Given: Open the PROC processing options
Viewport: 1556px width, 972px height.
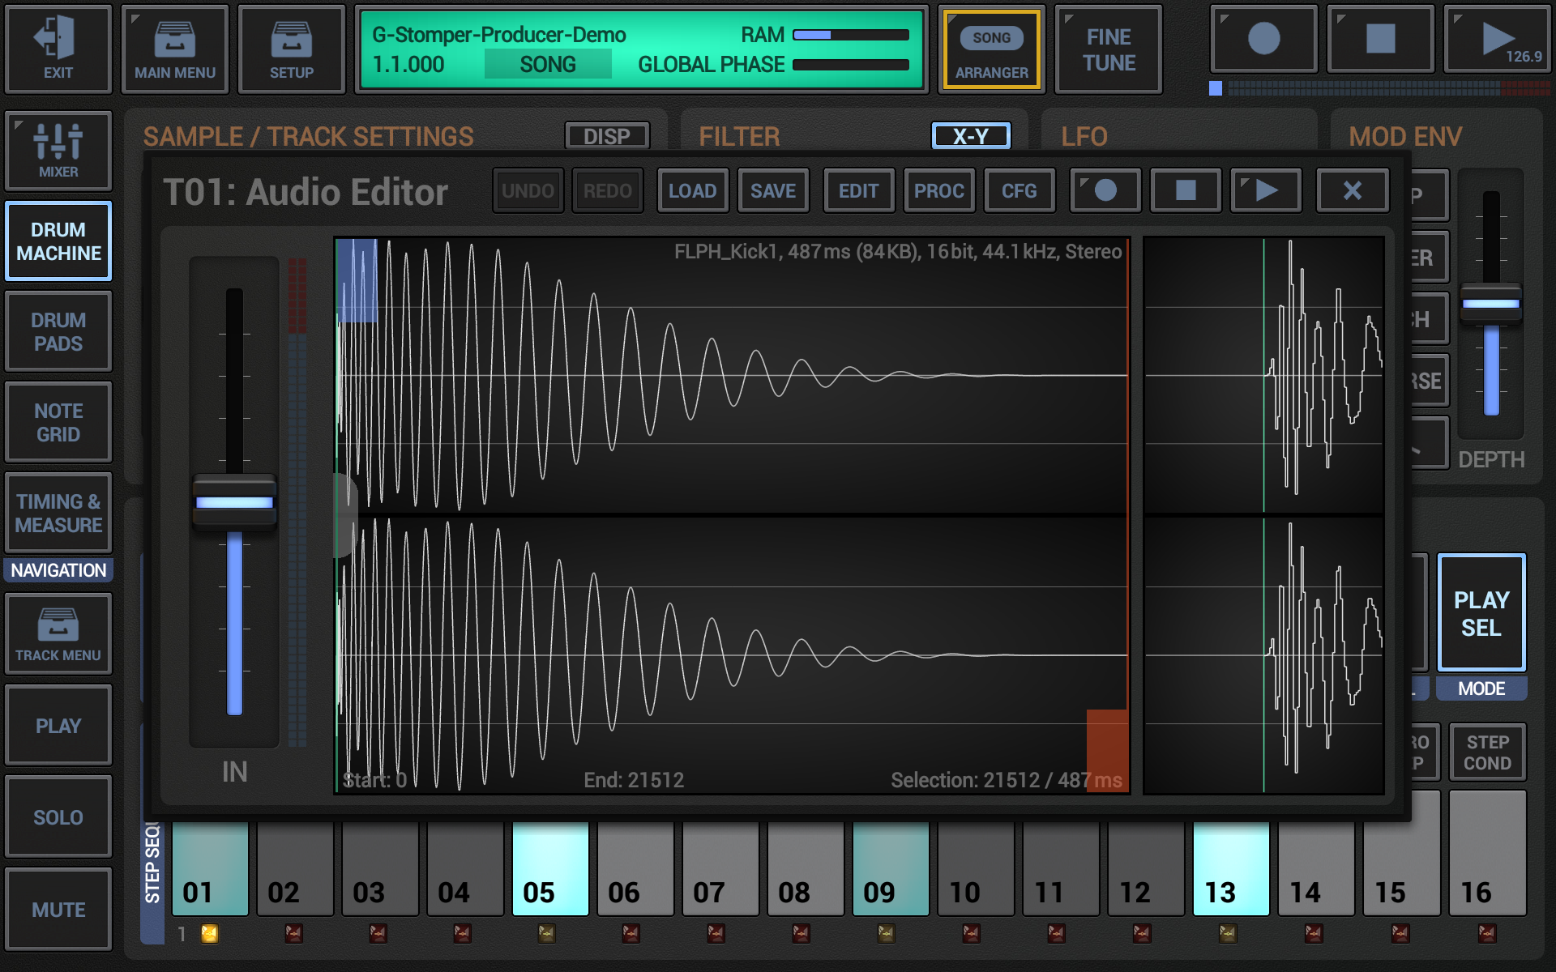Looking at the screenshot, I should (938, 190).
